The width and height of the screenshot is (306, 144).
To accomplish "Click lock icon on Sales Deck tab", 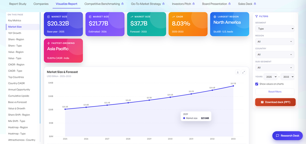I will (255, 4).
